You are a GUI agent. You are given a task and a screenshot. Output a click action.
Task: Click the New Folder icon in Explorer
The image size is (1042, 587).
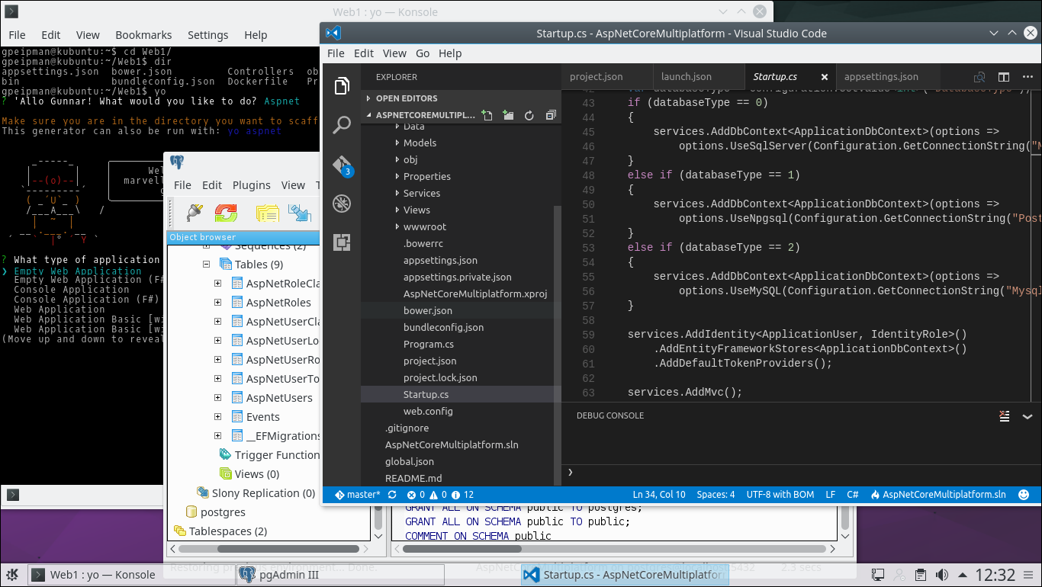tap(508, 115)
